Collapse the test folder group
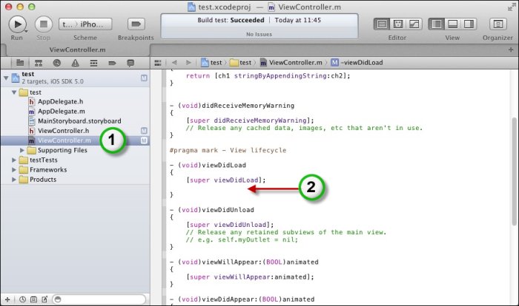The height and width of the screenshot is (306, 519). point(14,92)
